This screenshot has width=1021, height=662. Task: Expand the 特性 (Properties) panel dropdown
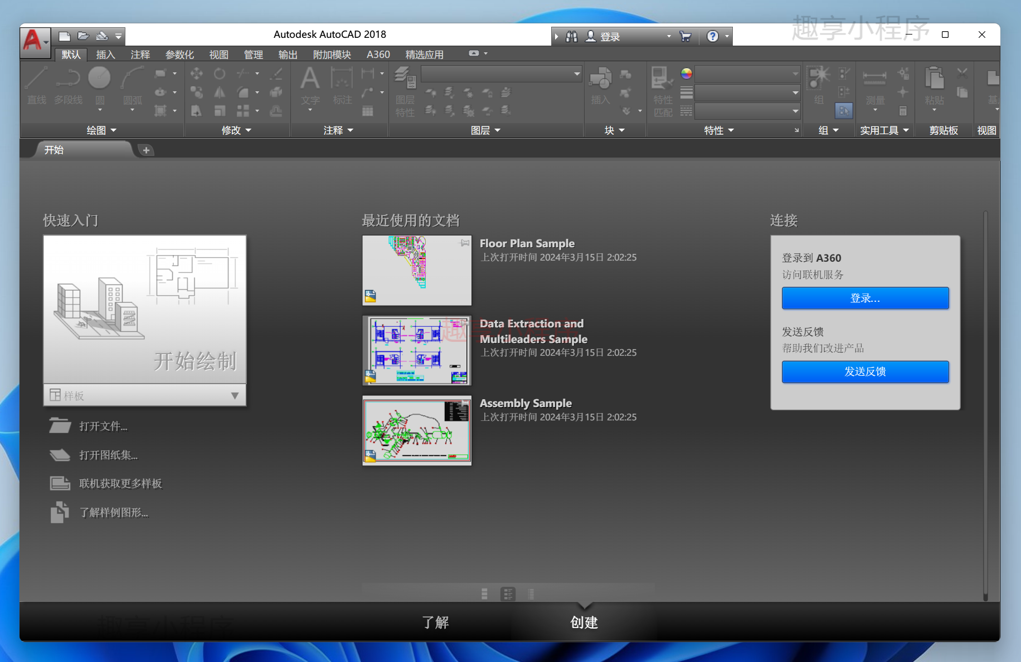point(719,130)
